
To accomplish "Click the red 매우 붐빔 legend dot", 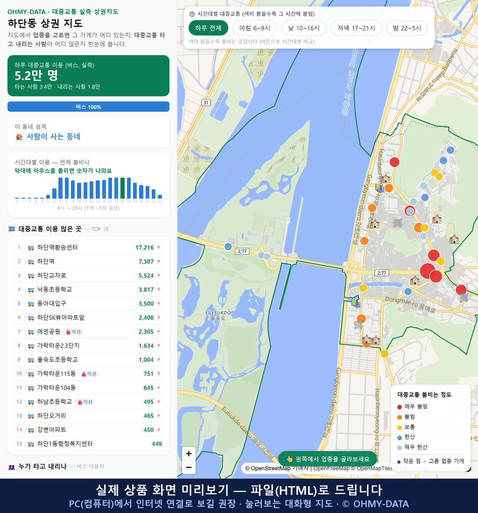I will point(399,406).
